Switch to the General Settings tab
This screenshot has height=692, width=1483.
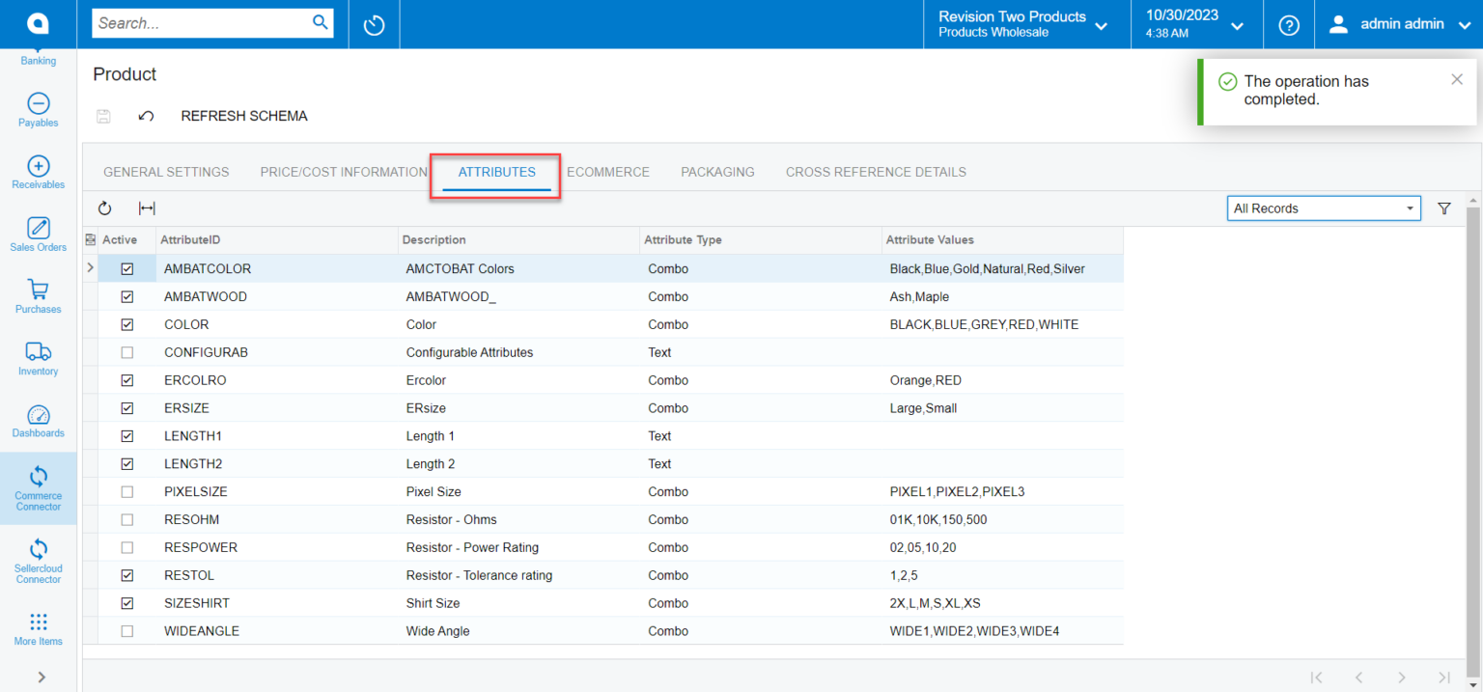point(166,172)
